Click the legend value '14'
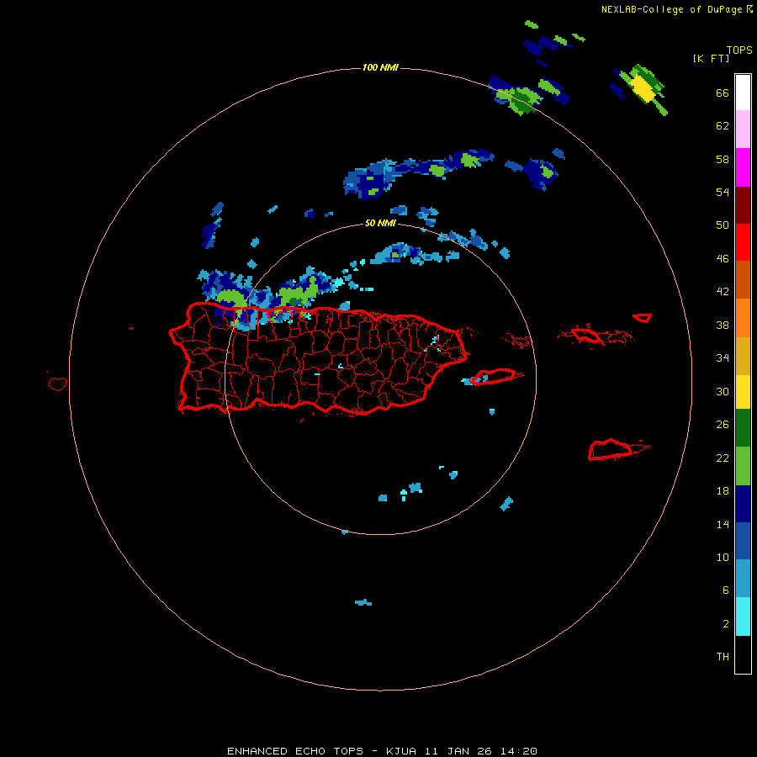Viewport: 757px width, 757px height. tap(723, 524)
